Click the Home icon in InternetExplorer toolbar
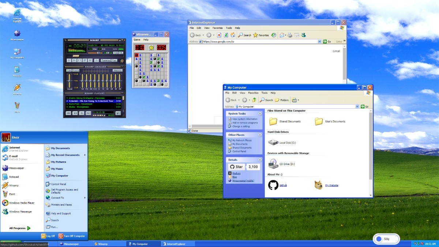The width and height of the screenshot is (439, 247). [x=232, y=35]
